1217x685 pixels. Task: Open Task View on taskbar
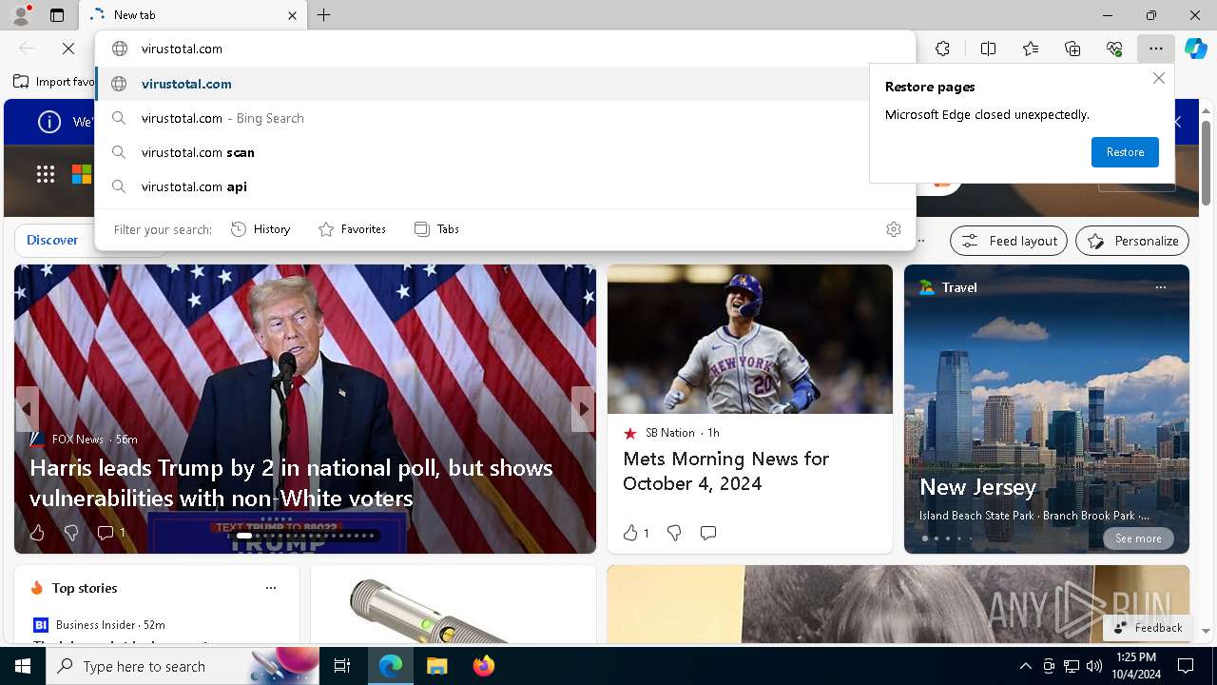coord(342,666)
